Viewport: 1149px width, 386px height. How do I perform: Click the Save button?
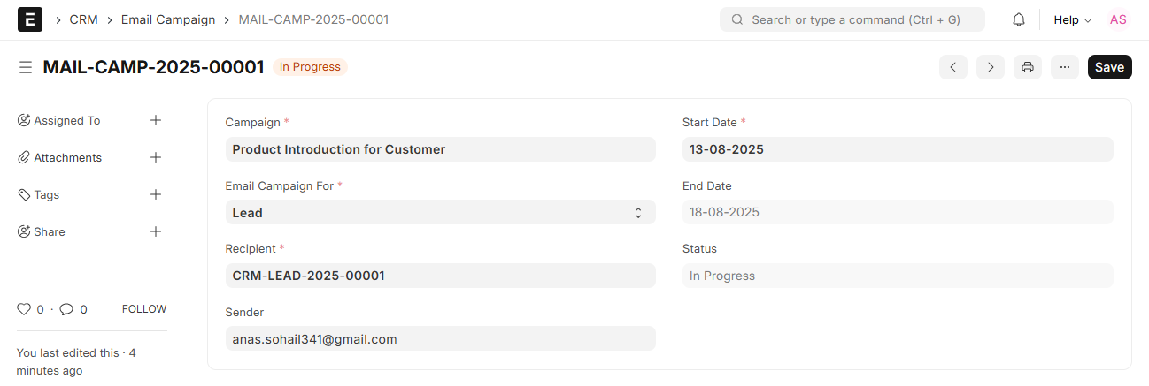1109,67
